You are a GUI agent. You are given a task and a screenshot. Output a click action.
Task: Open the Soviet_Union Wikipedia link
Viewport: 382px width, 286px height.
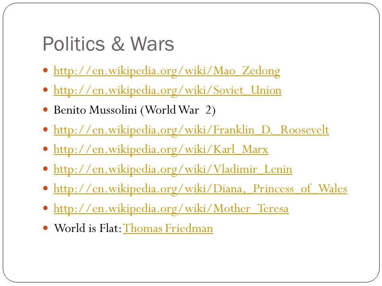(x=168, y=91)
